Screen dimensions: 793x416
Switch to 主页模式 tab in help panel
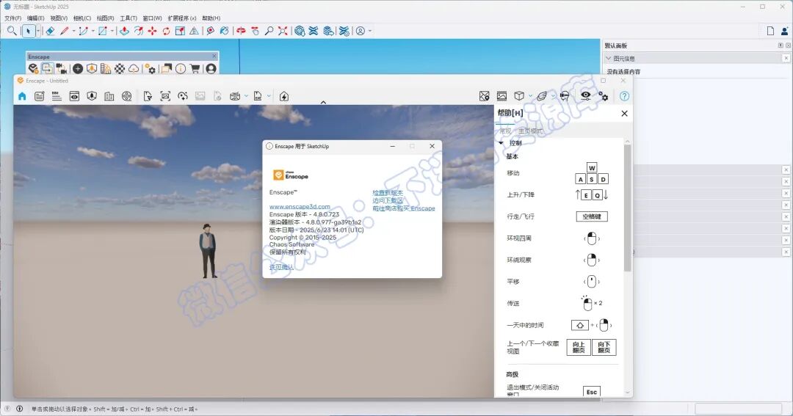530,131
